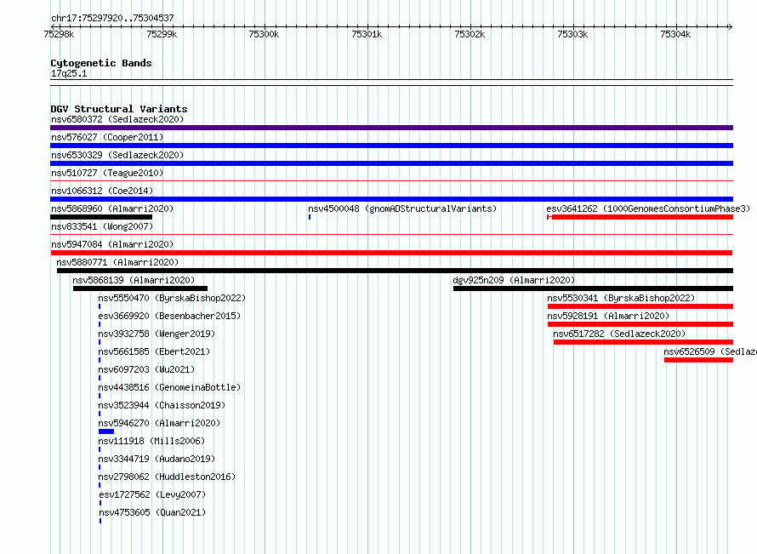Click the Cytogenetic Bands track title
757x554 pixels.
click(x=101, y=63)
